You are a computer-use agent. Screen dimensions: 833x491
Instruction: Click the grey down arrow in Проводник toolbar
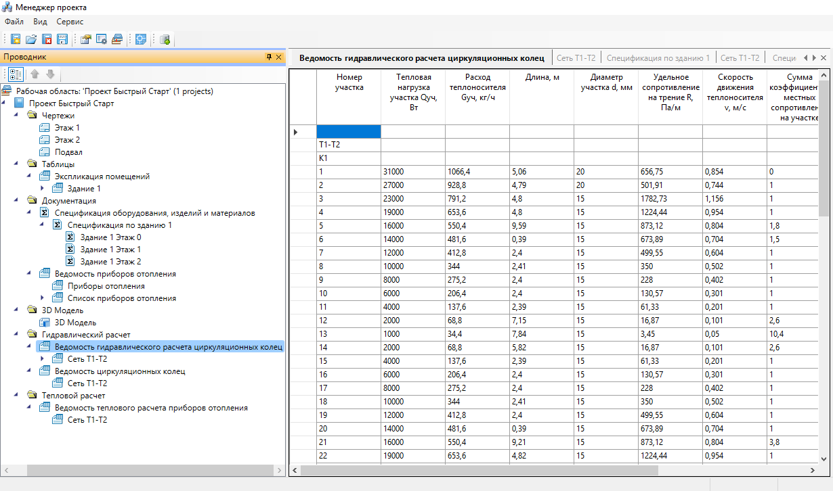coord(50,74)
